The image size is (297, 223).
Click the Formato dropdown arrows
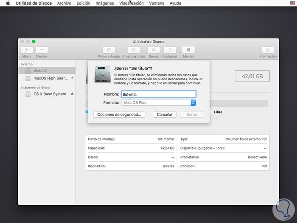click(x=193, y=103)
